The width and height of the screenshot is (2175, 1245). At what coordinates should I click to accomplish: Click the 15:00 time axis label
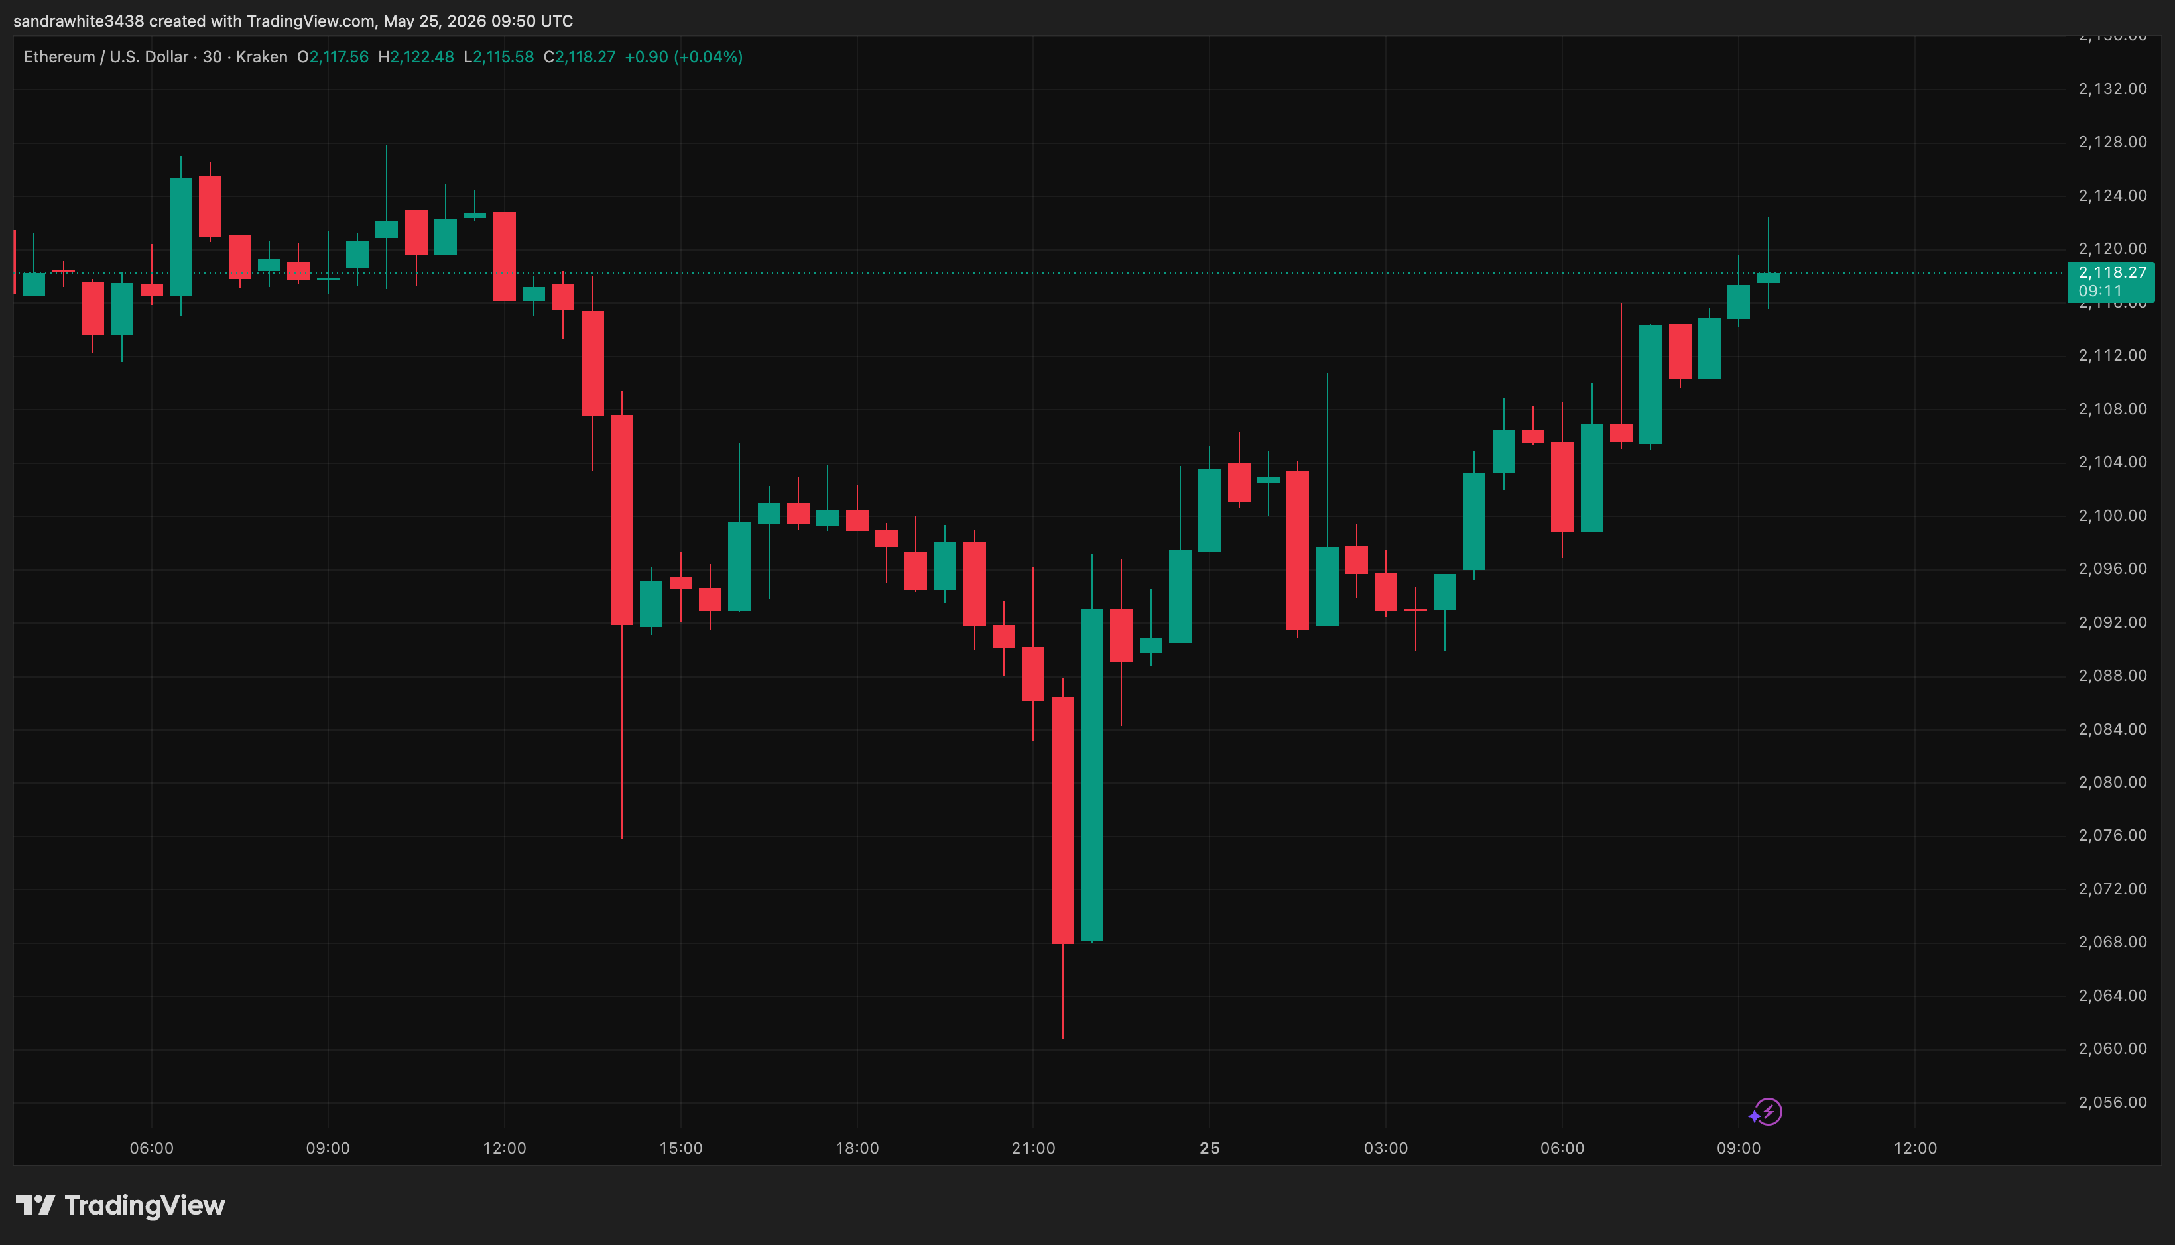(681, 1148)
